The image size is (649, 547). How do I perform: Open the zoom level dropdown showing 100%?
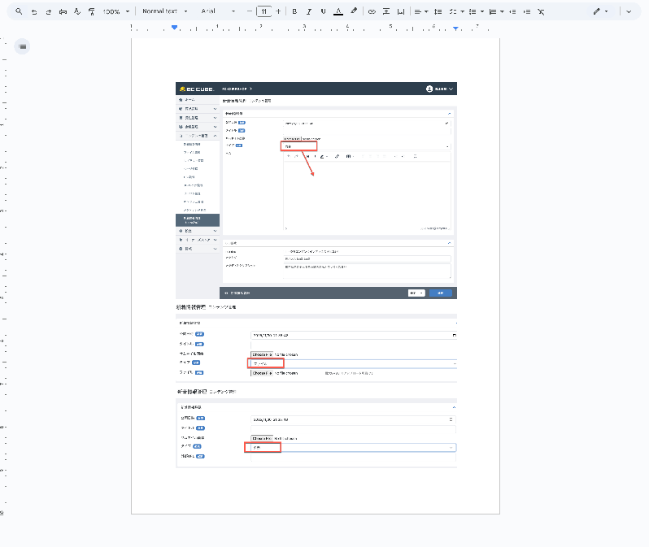point(116,11)
